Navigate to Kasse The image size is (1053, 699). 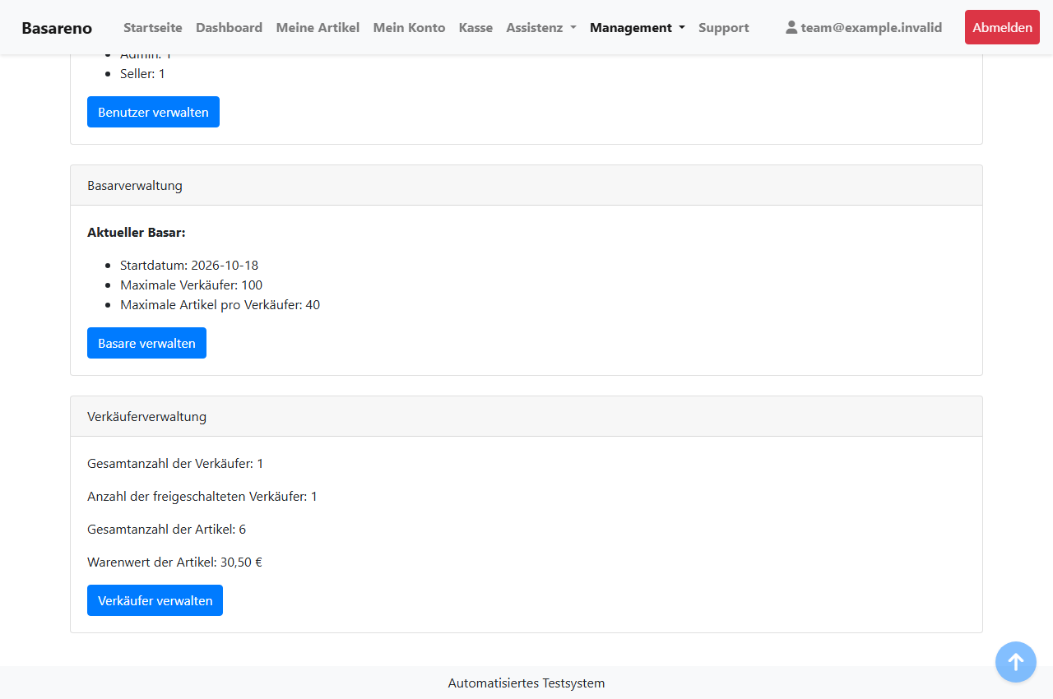(475, 28)
